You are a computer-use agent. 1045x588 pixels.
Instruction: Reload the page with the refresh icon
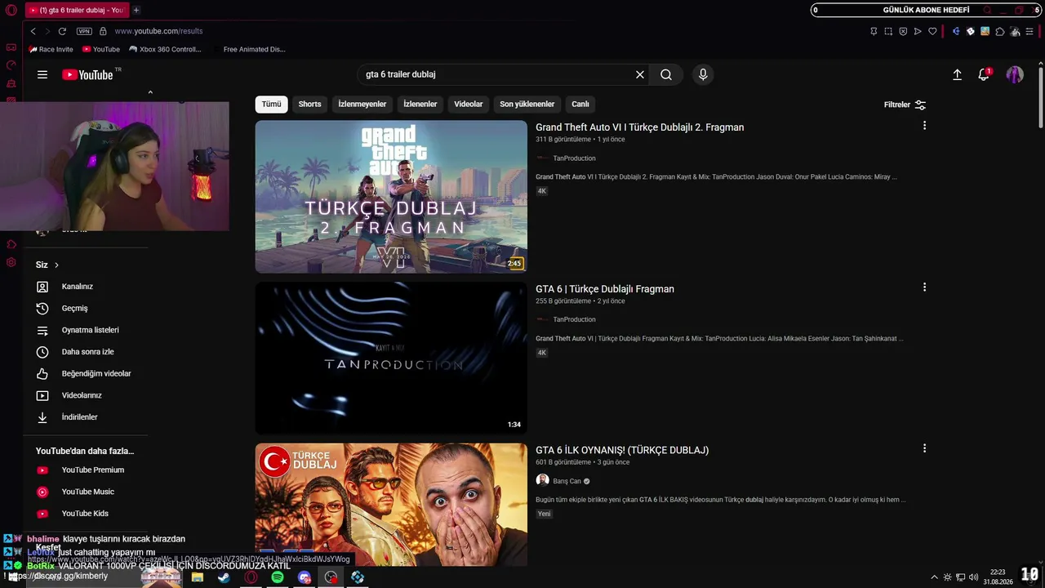click(x=62, y=31)
